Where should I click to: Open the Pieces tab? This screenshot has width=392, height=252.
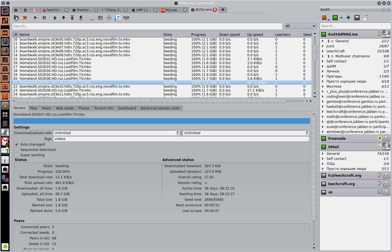(x=84, y=108)
